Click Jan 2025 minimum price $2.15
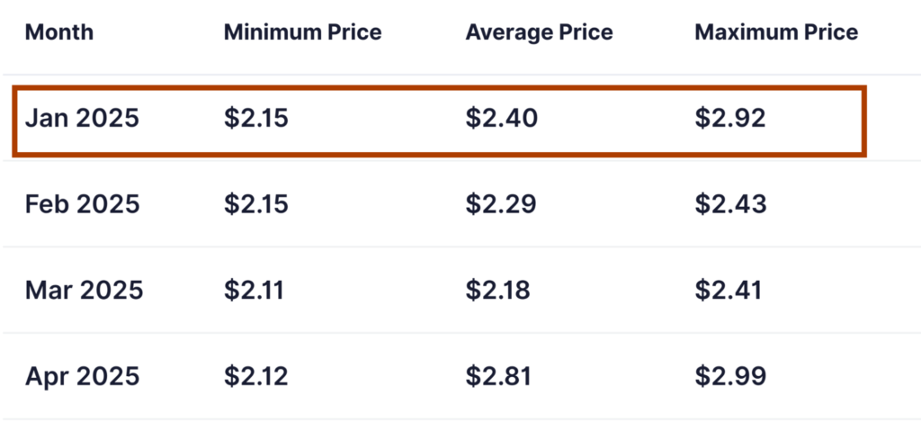 point(256,118)
